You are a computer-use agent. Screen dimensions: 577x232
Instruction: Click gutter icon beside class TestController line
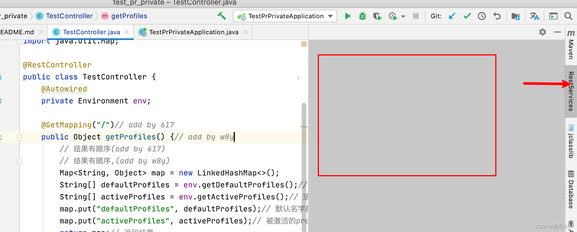pos(1,77)
